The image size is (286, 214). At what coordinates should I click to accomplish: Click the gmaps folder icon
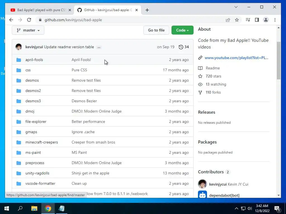(x=19, y=132)
